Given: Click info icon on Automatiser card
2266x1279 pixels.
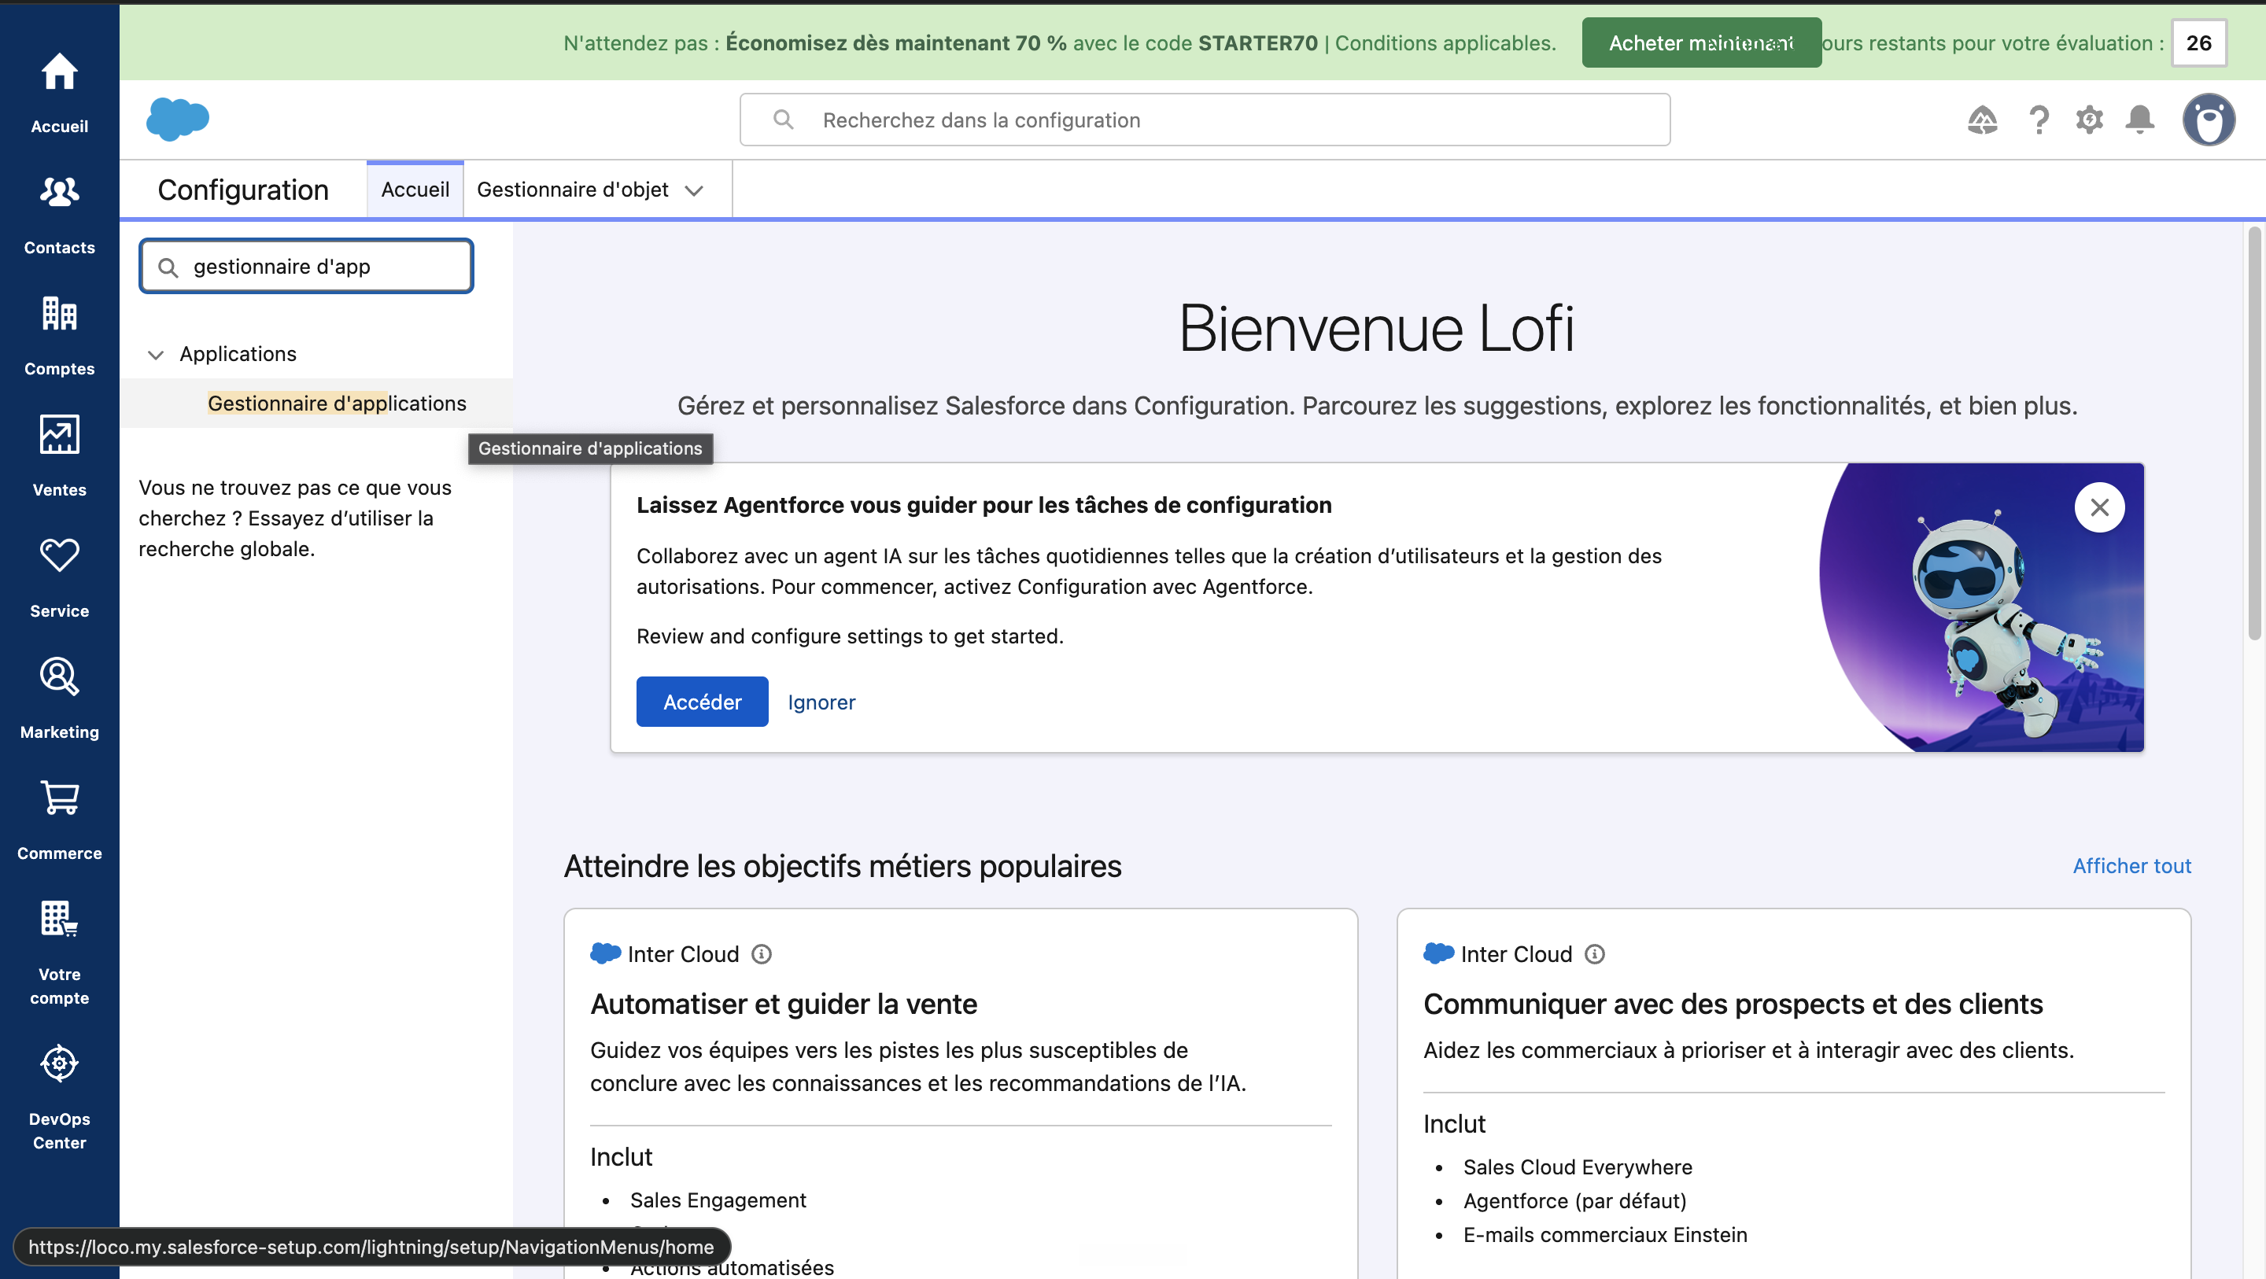Looking at the screenshot, I should 761,953.
